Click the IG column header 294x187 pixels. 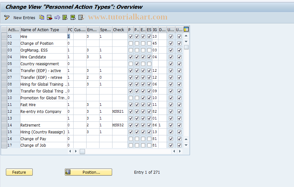tap(155, 30)
